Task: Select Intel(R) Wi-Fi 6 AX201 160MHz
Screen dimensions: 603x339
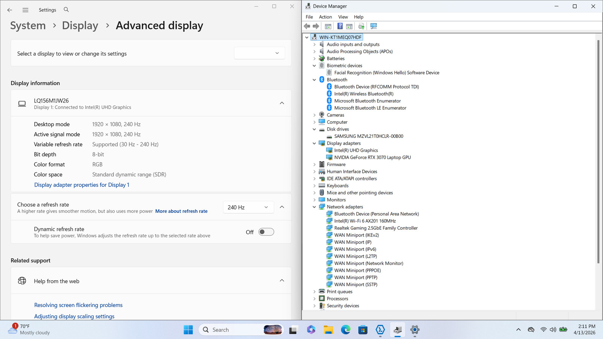Action: pyautogui.click(x=365, y=221)
